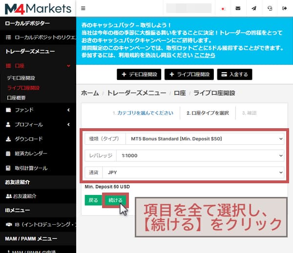Select デモ口座開設 in the sidebar
The image size is (293, 253).
click(21, 78)
